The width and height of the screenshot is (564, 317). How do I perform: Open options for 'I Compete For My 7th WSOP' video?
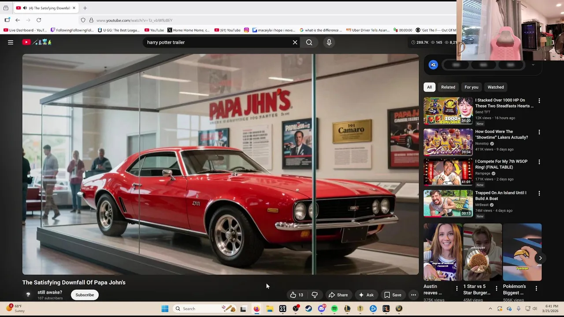pyautogui.click(x=539, y=162)
